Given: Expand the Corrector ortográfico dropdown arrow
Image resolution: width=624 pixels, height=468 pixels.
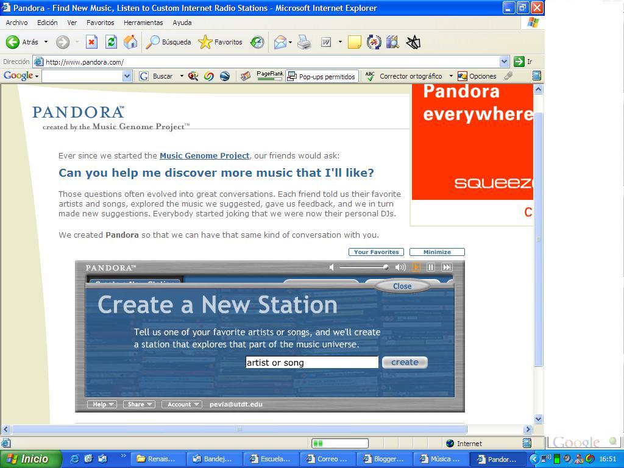Looking at the screenshot, I should 451,76.
